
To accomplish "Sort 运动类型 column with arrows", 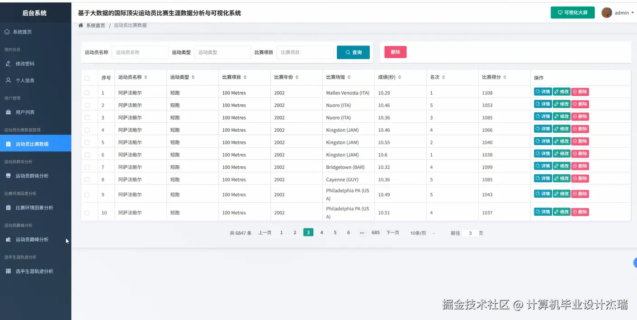I will tap(193, 77).
